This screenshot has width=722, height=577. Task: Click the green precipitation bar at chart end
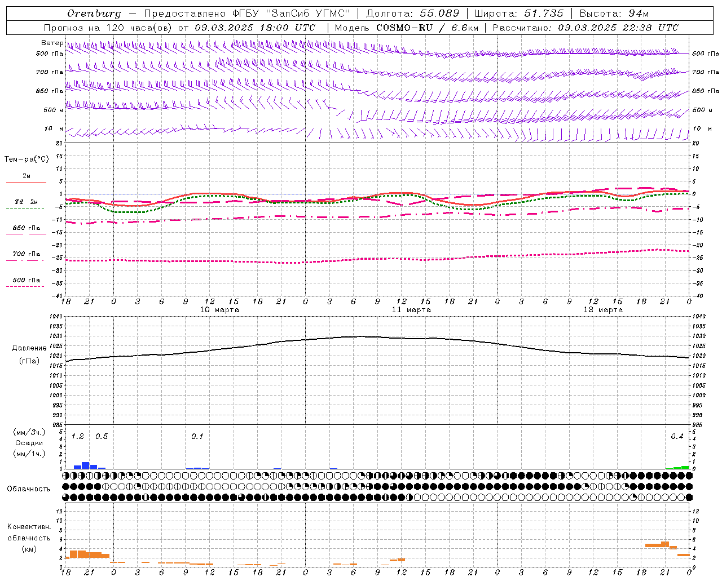click(685, 467)
